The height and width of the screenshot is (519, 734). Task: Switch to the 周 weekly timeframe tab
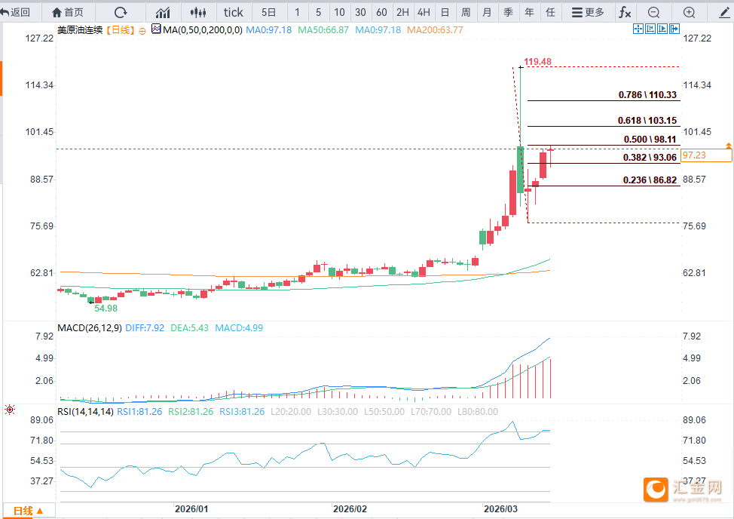click(466, 12)
